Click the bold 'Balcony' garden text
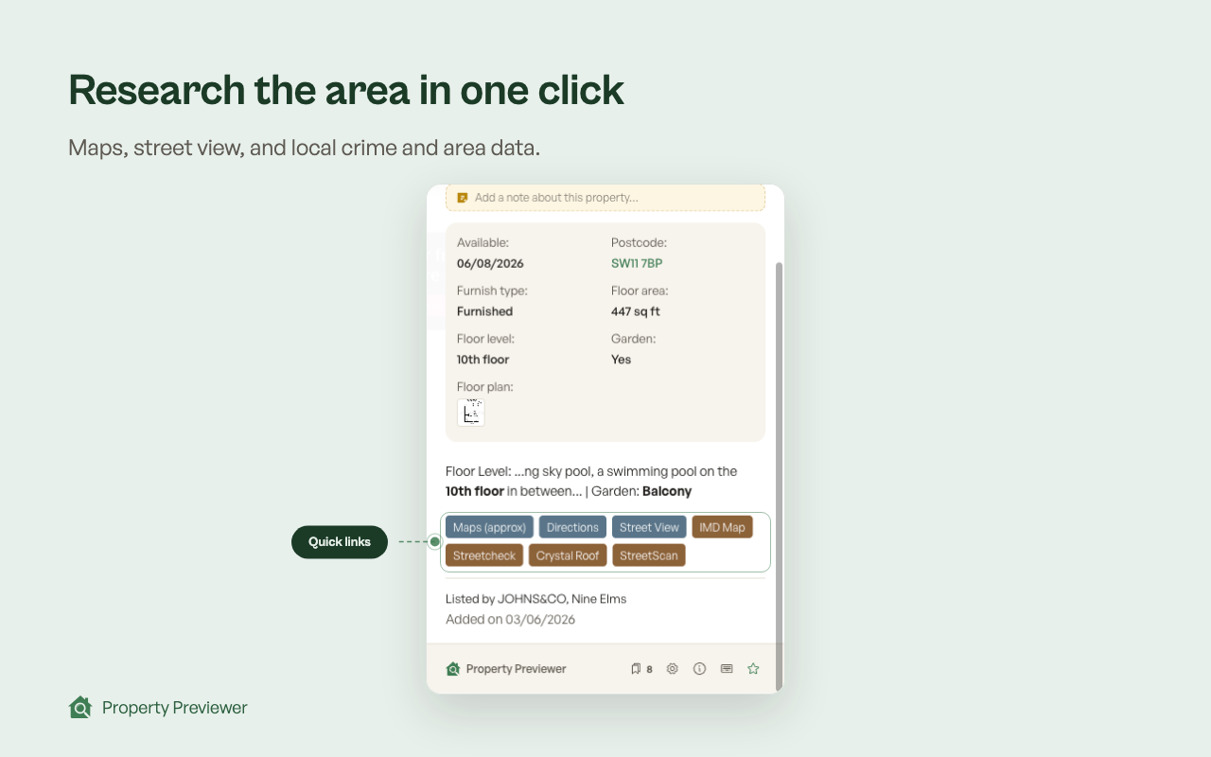This screenshot has height=757, width=1211. point(667,491)
